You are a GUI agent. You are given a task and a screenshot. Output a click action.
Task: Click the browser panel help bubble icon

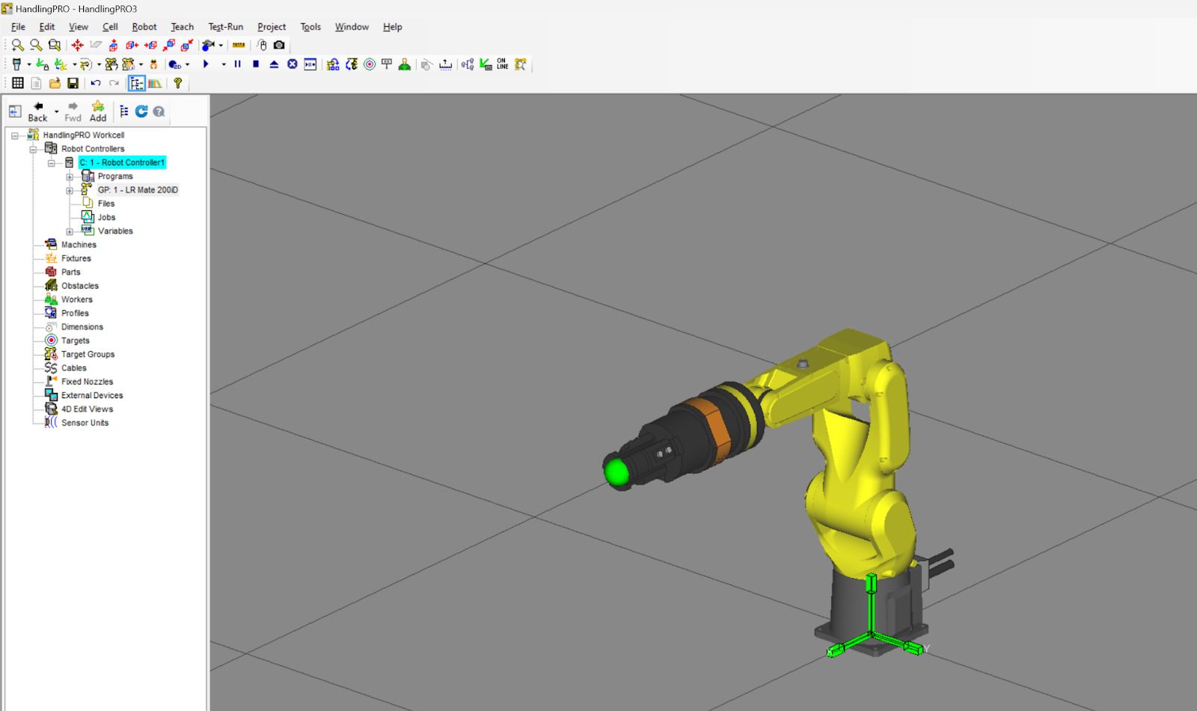click(159, 112)
